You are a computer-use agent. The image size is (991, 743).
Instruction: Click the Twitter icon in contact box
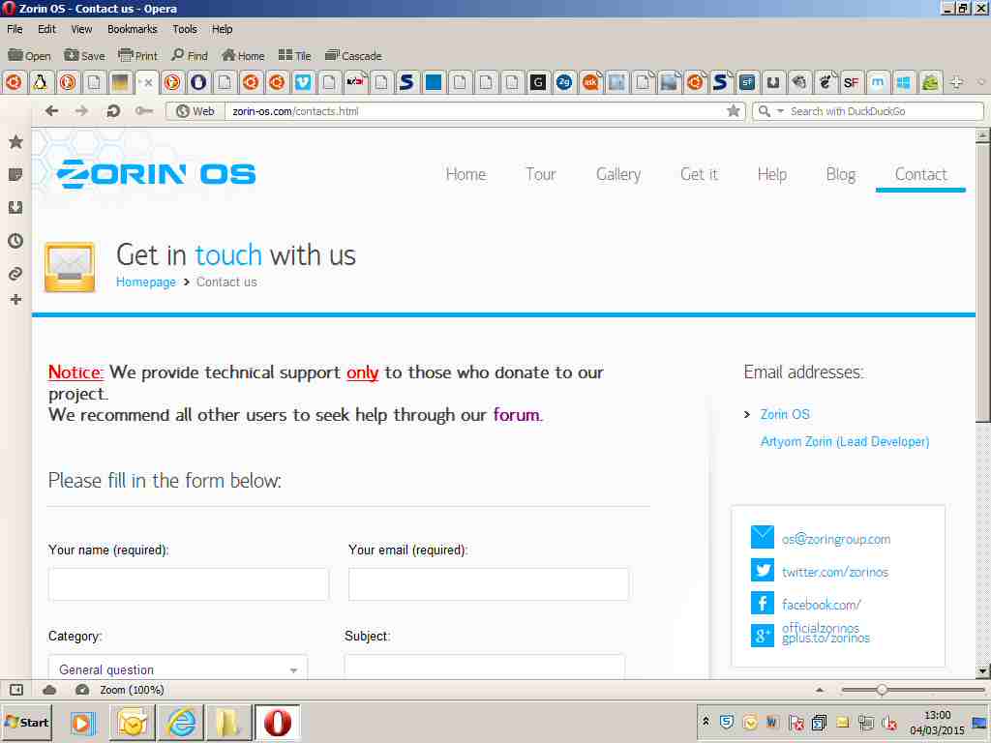(x=763, y=571)
